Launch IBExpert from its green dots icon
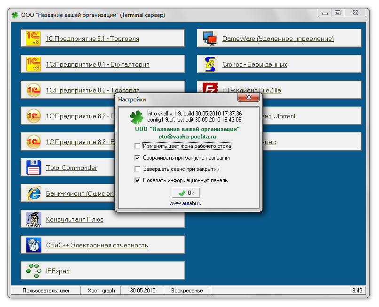Screen dimensions: 379x307 click(x=34, y=271)
